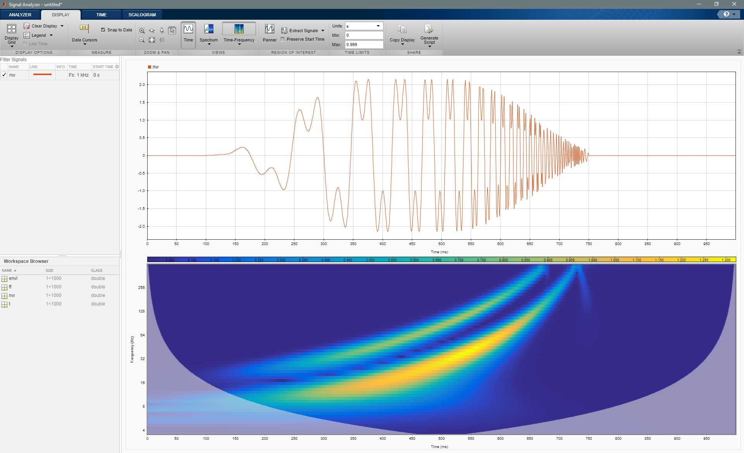Click the Fit to View icon
The height and width of the screenshot is (453, 744).
152,40
